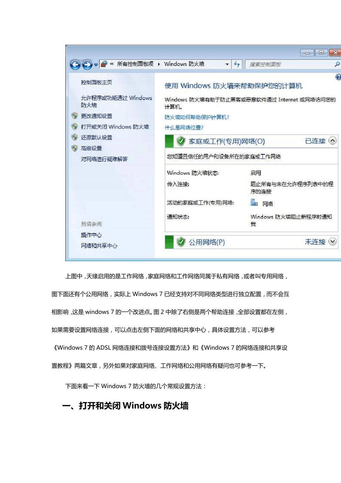This screenshot has height=483, width=341.
Task: Open 防火墙如何帮助保护计算机? help link
Action: point(197,117)
